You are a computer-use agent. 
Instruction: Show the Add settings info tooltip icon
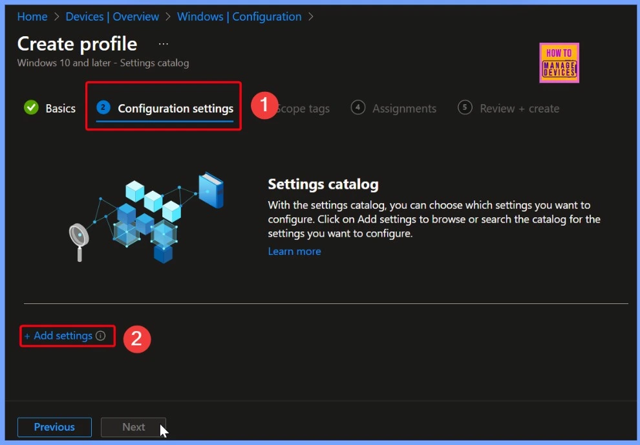point(100,336)
